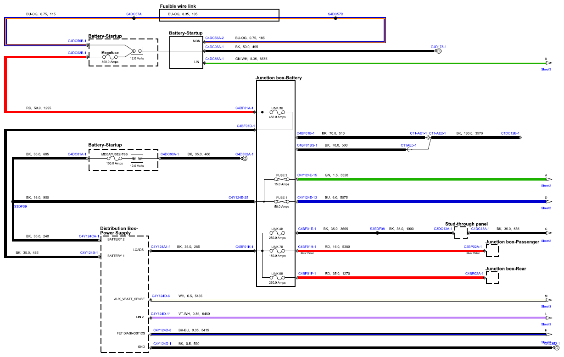
Task: Click connector label C4Y124E-25
Action: coord(238,198)
